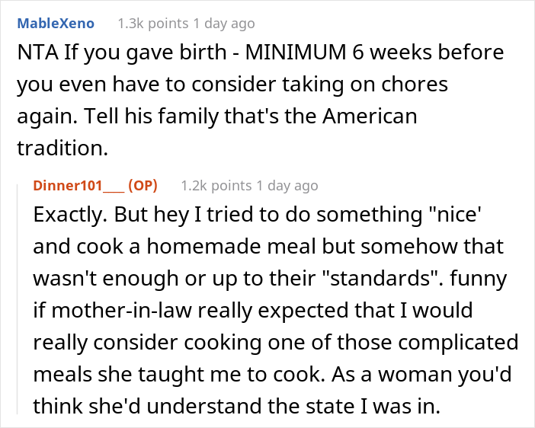This screenshot has width=535, height=428.
Task: Click the (OP) label beside Dinner101___
Action: click(x=143, y=186)
